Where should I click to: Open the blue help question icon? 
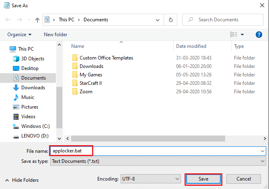tap(259, 35)
